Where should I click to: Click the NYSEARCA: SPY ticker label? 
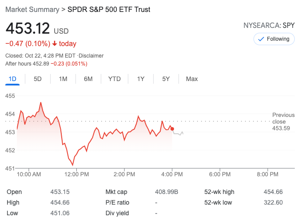269,25
